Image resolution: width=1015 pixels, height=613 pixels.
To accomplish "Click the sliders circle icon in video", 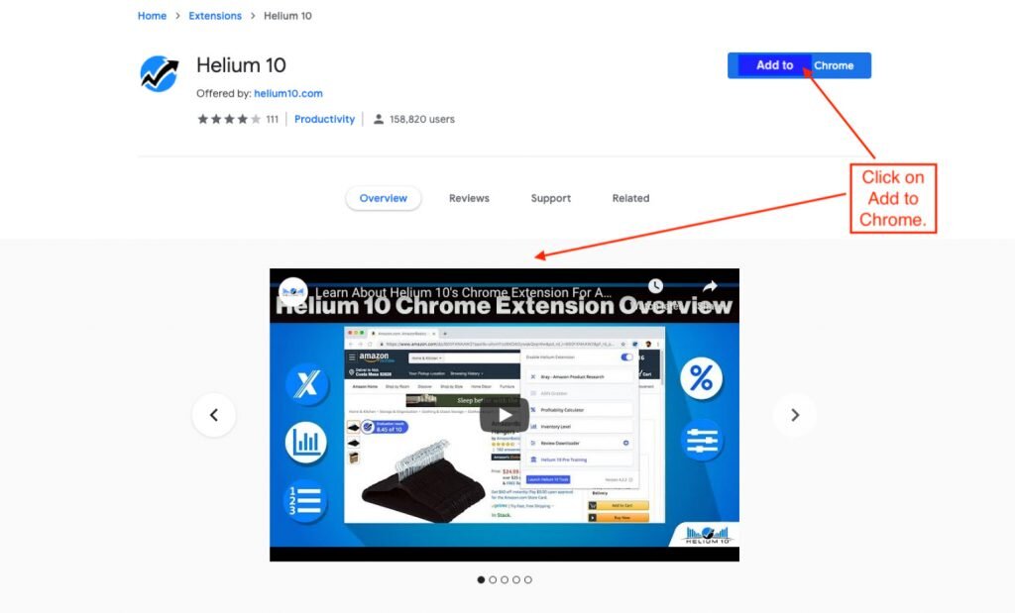I will [x=702, y=441].
